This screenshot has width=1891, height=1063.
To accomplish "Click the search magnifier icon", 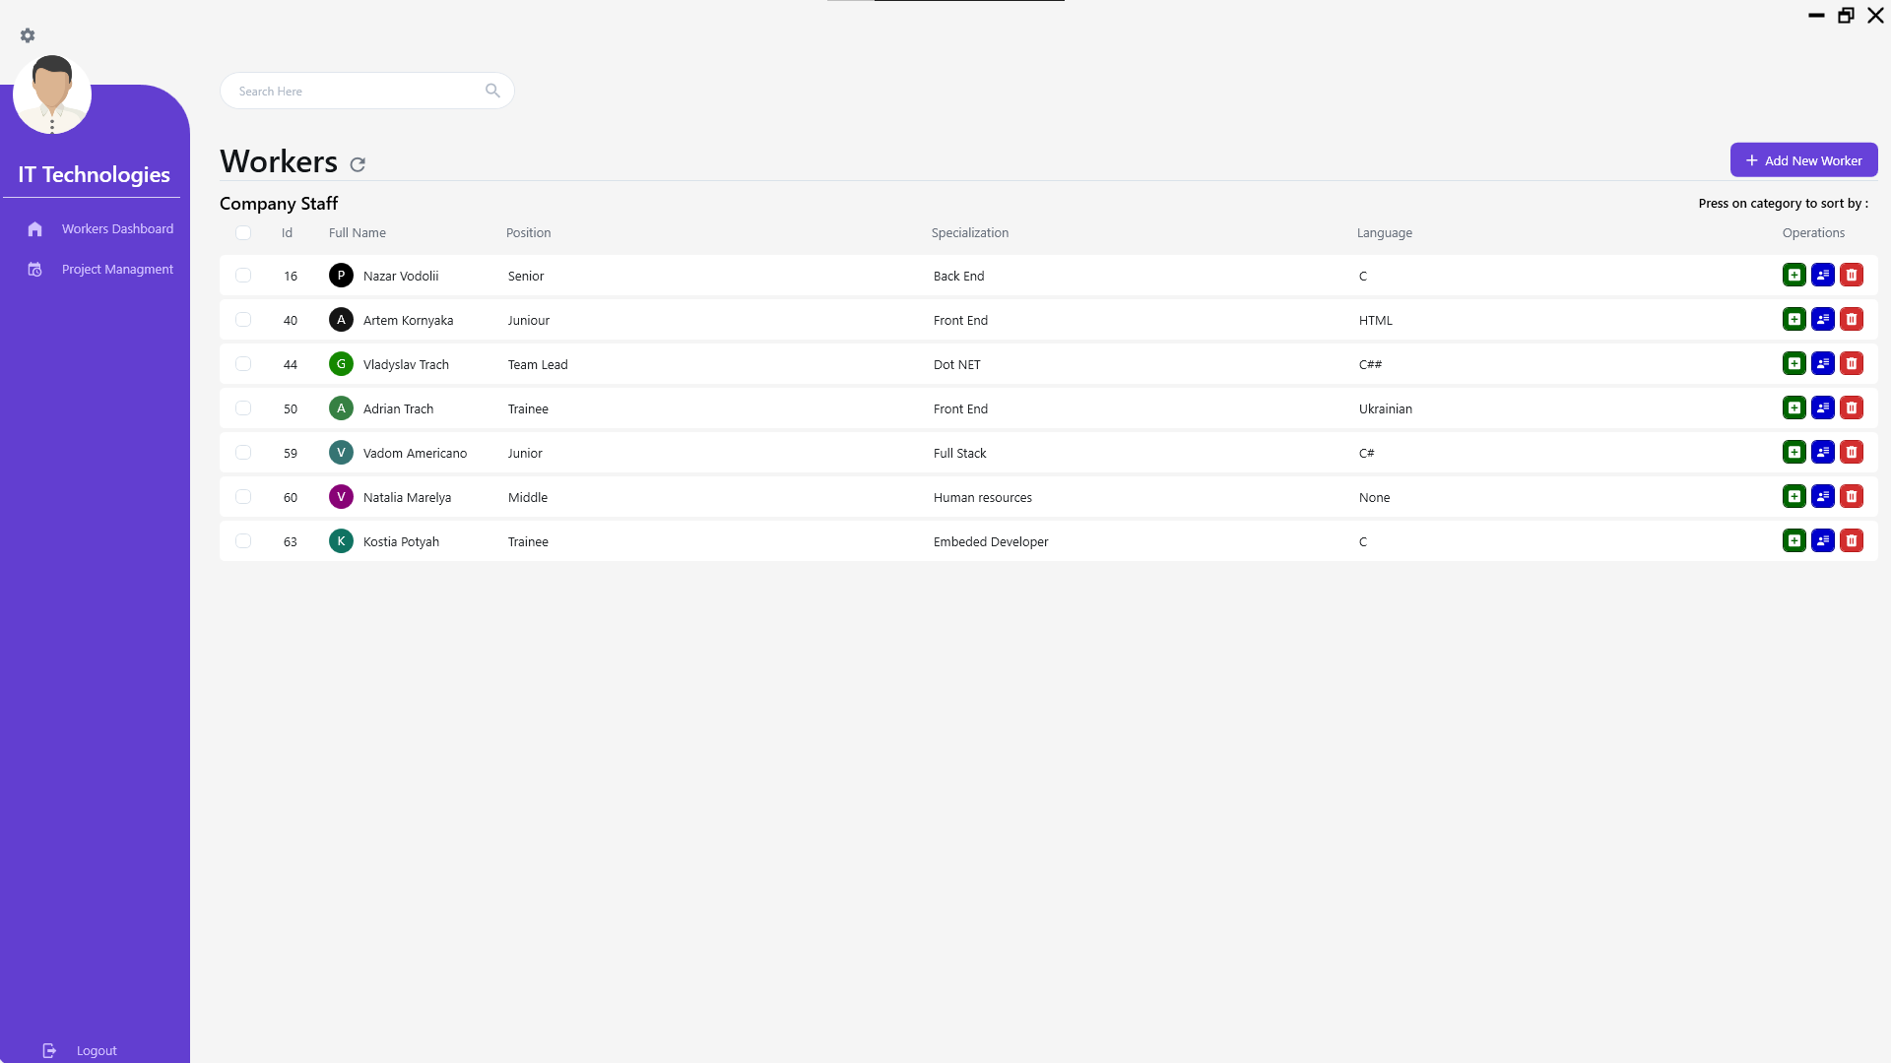I will [492, 90].
